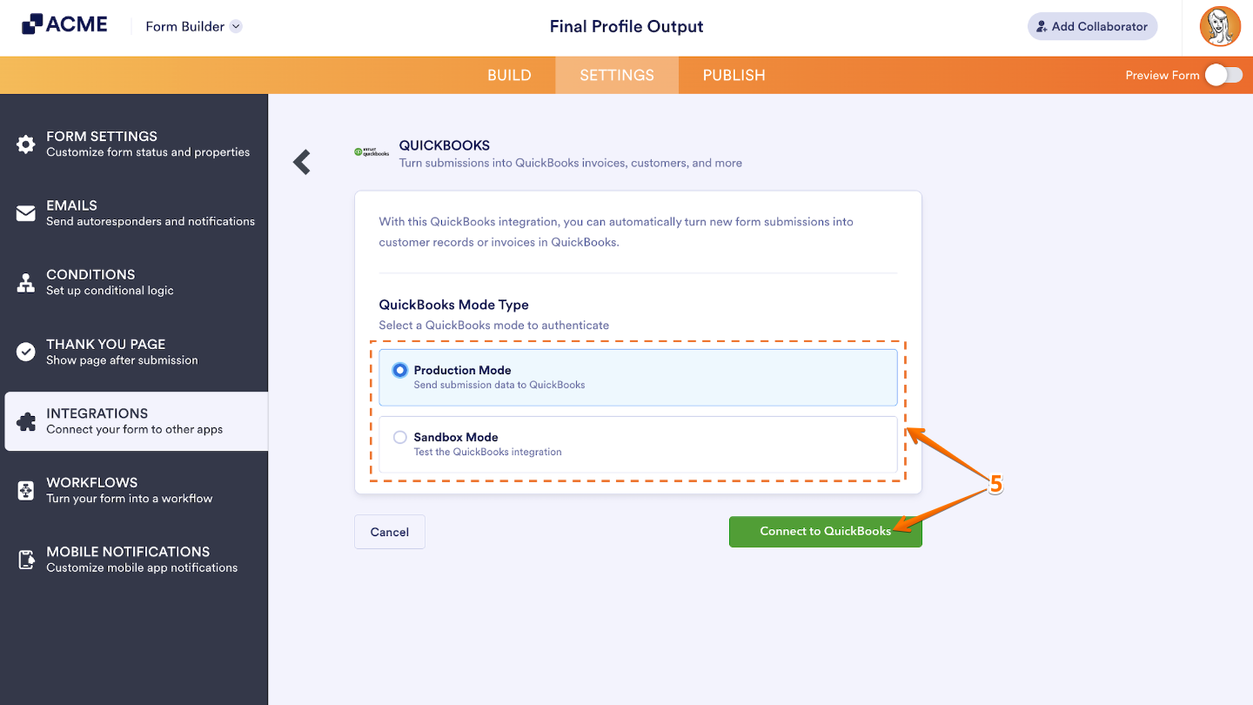Open the user profile avatar
The height and width of the screenshot is (705, 1253).
pos(1220,26)
